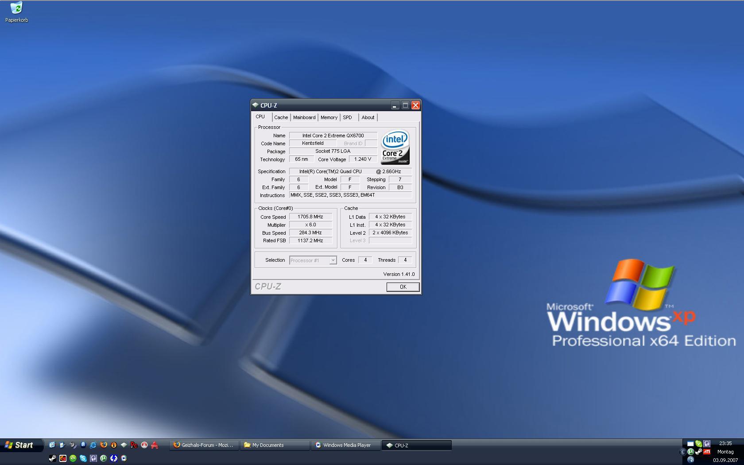Viewport: 744px width, 465px height.
Task: Click the Kentsfield code name value
Action: point(313,143)
